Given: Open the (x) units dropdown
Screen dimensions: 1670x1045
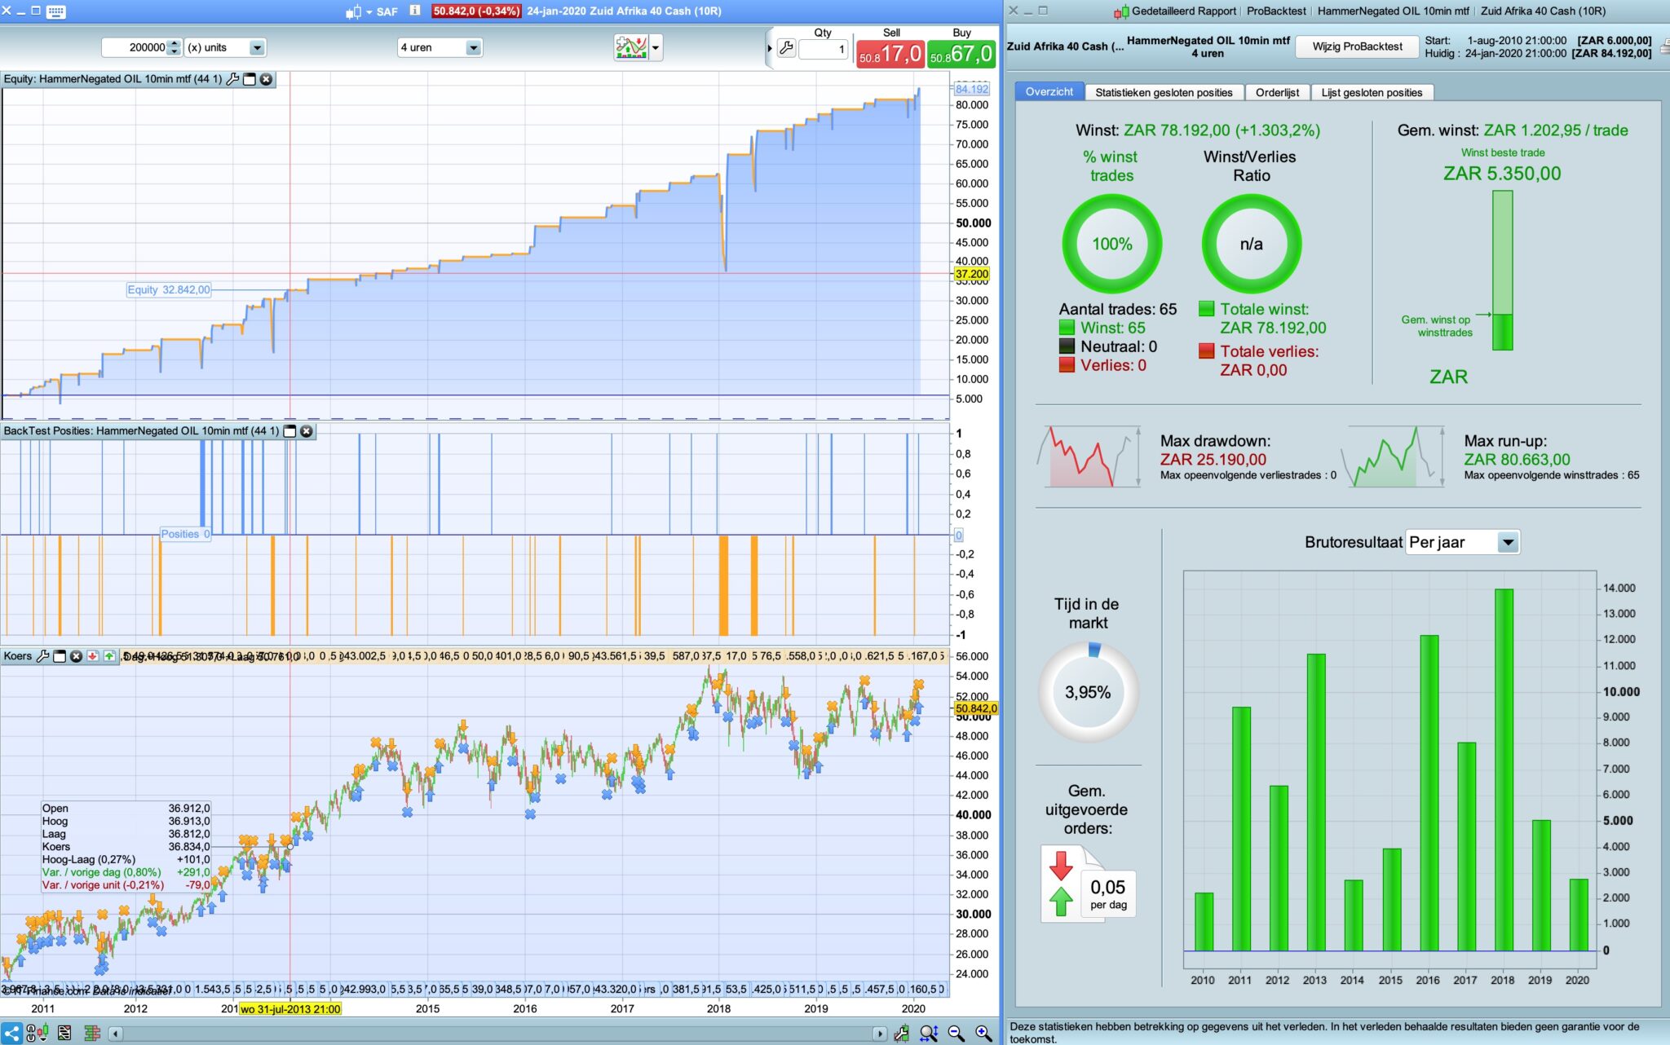Looking at the screenshot, I should [256, 47].
